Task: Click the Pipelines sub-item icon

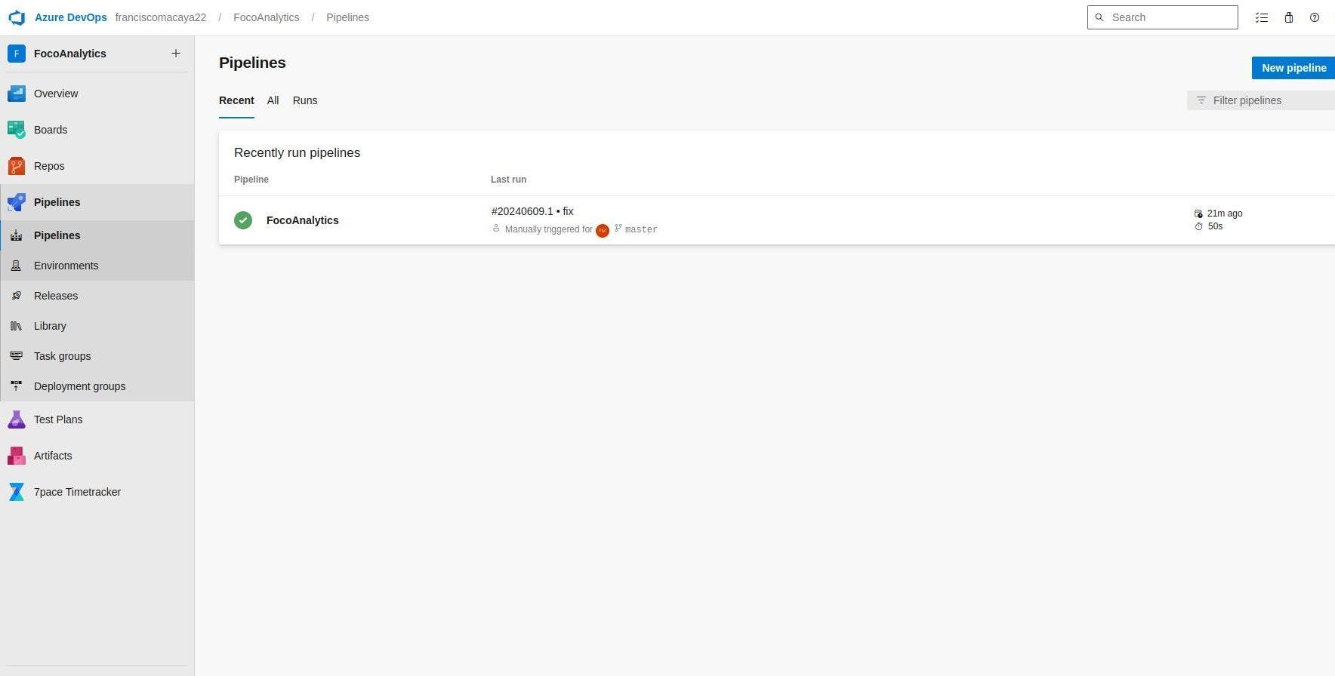Action: (x=16, y=235)
